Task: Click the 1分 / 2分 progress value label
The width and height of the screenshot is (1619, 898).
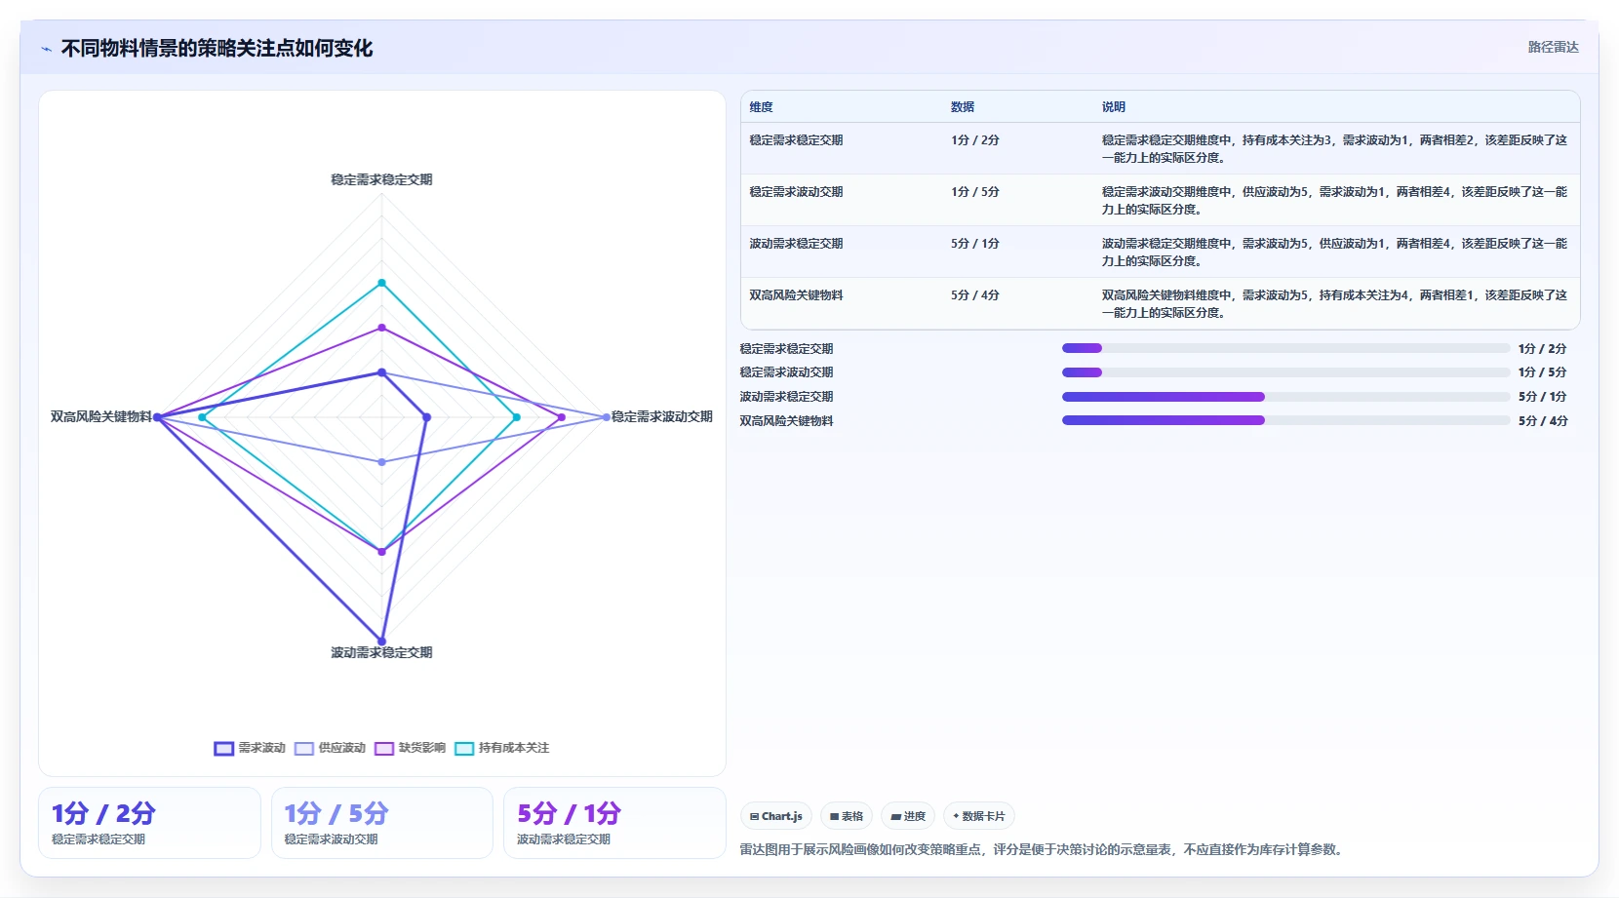Action: [1543, 349]
